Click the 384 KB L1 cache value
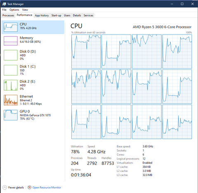The image size is (198, 193). (x=146, y=167)
